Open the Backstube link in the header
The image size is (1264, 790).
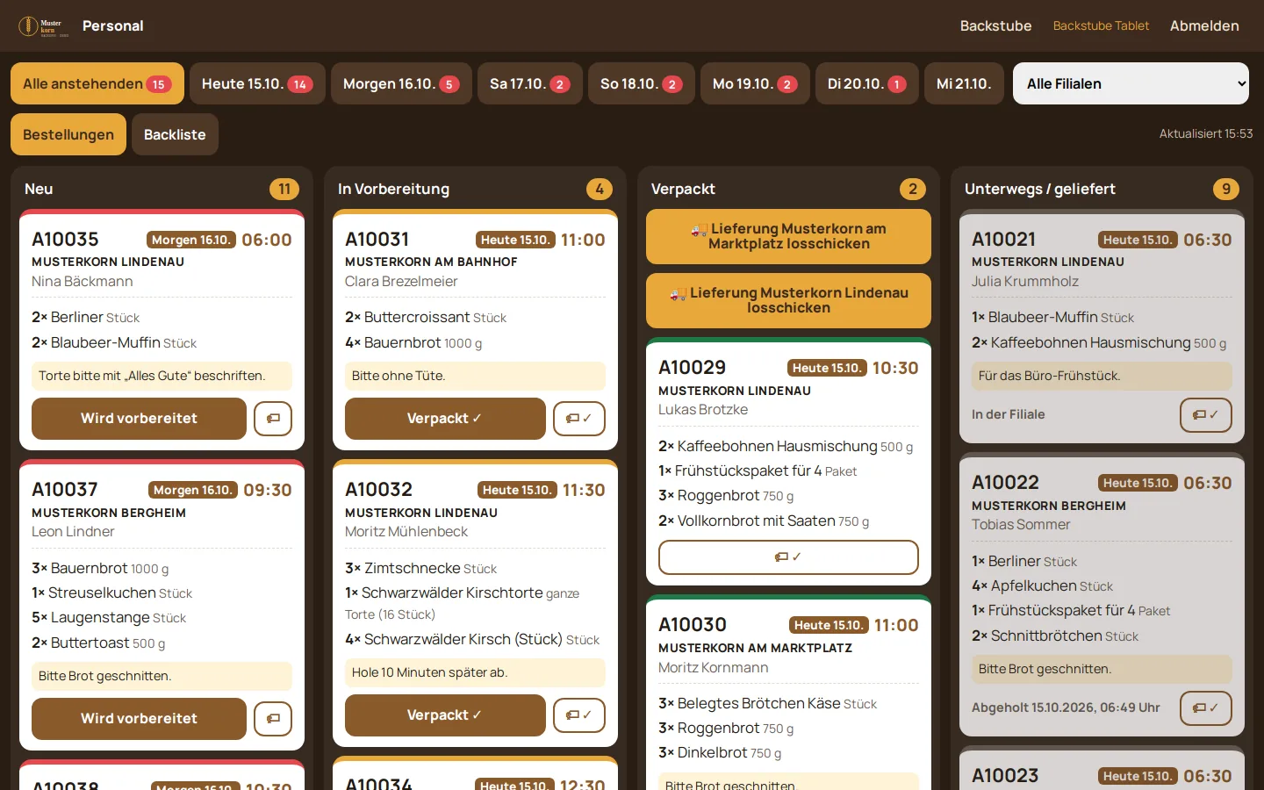pos(995,26)
